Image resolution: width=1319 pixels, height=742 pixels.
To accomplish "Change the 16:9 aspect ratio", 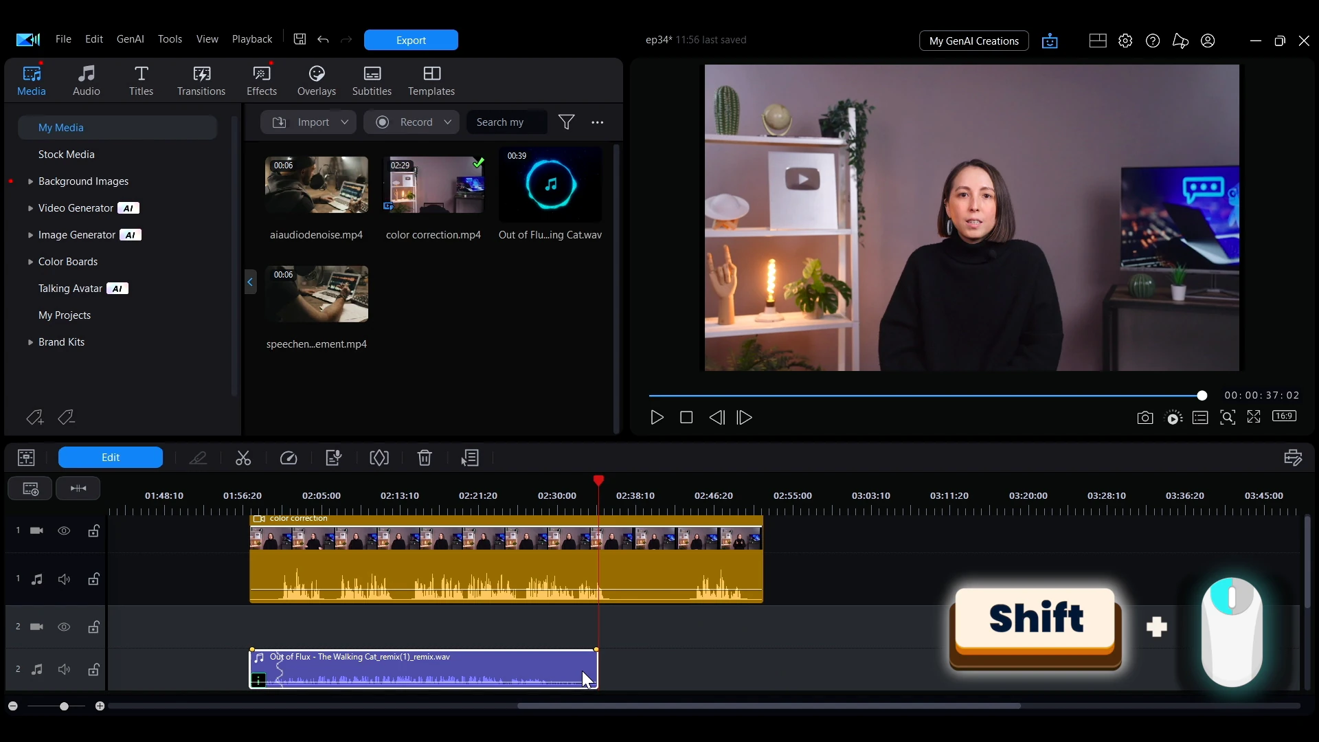I will click(x=1284, y=416).
